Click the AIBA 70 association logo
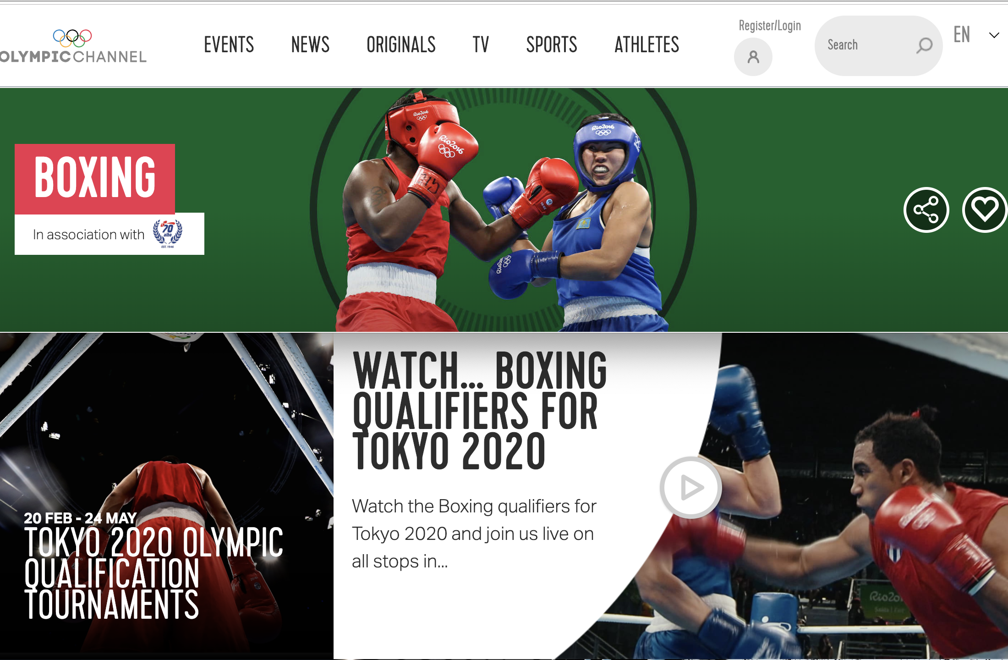This screenshot has height=660, width=1008. click(x=168, y=234)
